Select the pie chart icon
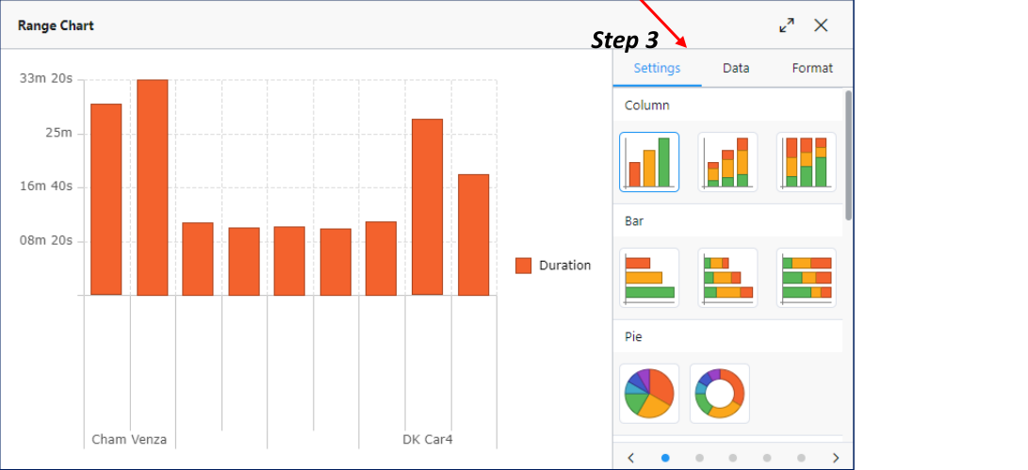 tap(649, 393)
